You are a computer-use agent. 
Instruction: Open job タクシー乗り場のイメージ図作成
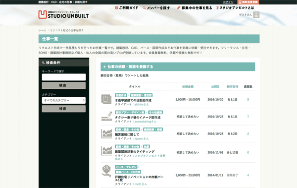pyautogui.click(x=138, y=118)
